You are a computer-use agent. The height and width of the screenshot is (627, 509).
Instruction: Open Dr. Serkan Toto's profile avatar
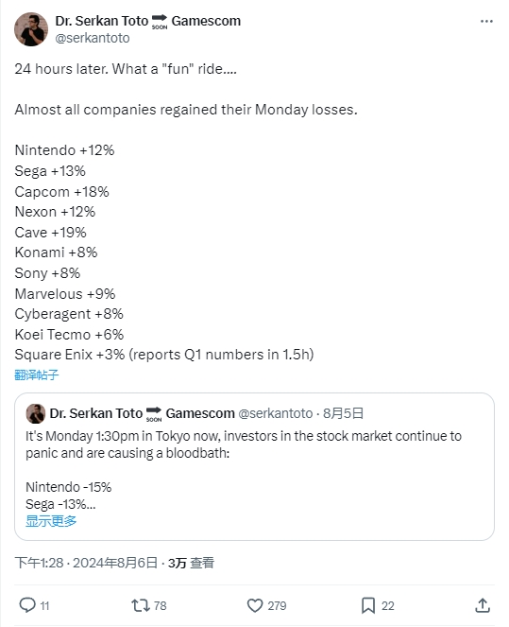click(31, 29)
